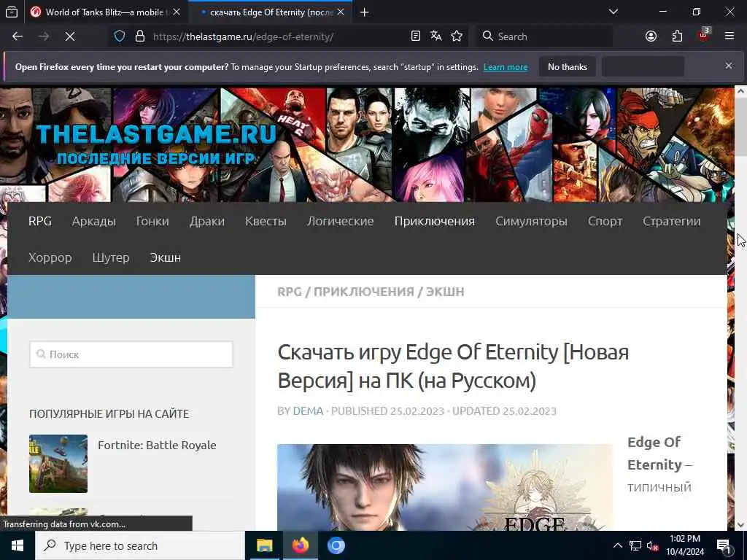List all tabs dropdown arrow
747x560 pixels.
point(613,12)
